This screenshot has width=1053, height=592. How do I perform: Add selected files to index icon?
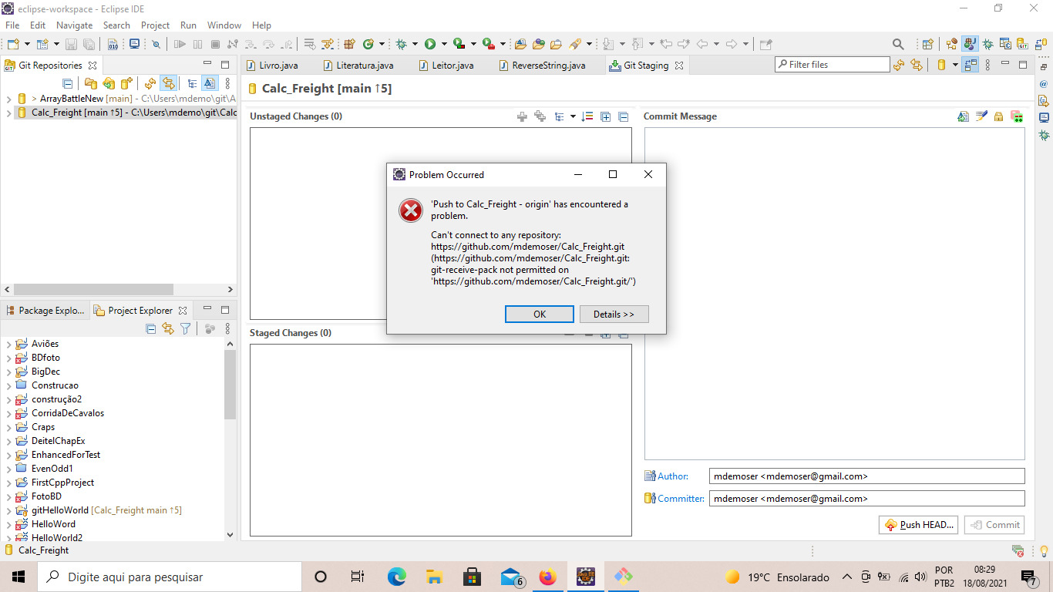pyautogui.click(x=522, y=116)
